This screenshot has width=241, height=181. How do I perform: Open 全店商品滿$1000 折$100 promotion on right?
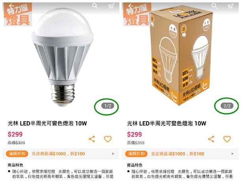(x=177, y=154)
